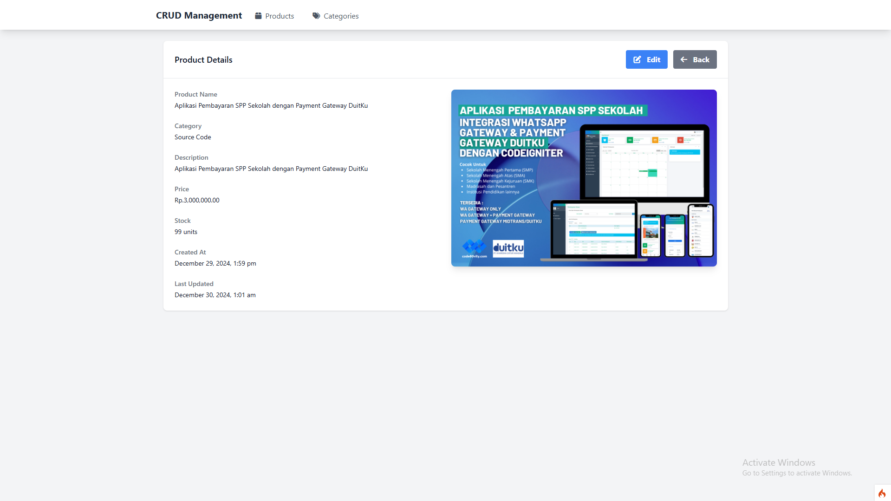Click the pencil icon in Edit button
The height and width of the screenshot is (501, 891).
point(637,59)
